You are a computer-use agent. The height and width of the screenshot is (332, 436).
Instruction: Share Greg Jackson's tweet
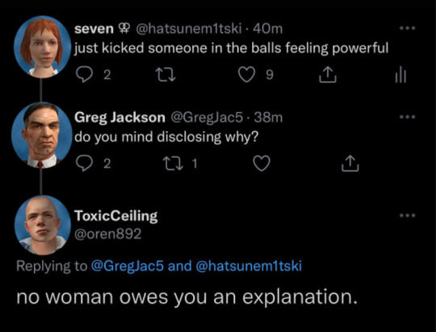tap(350, 164)
